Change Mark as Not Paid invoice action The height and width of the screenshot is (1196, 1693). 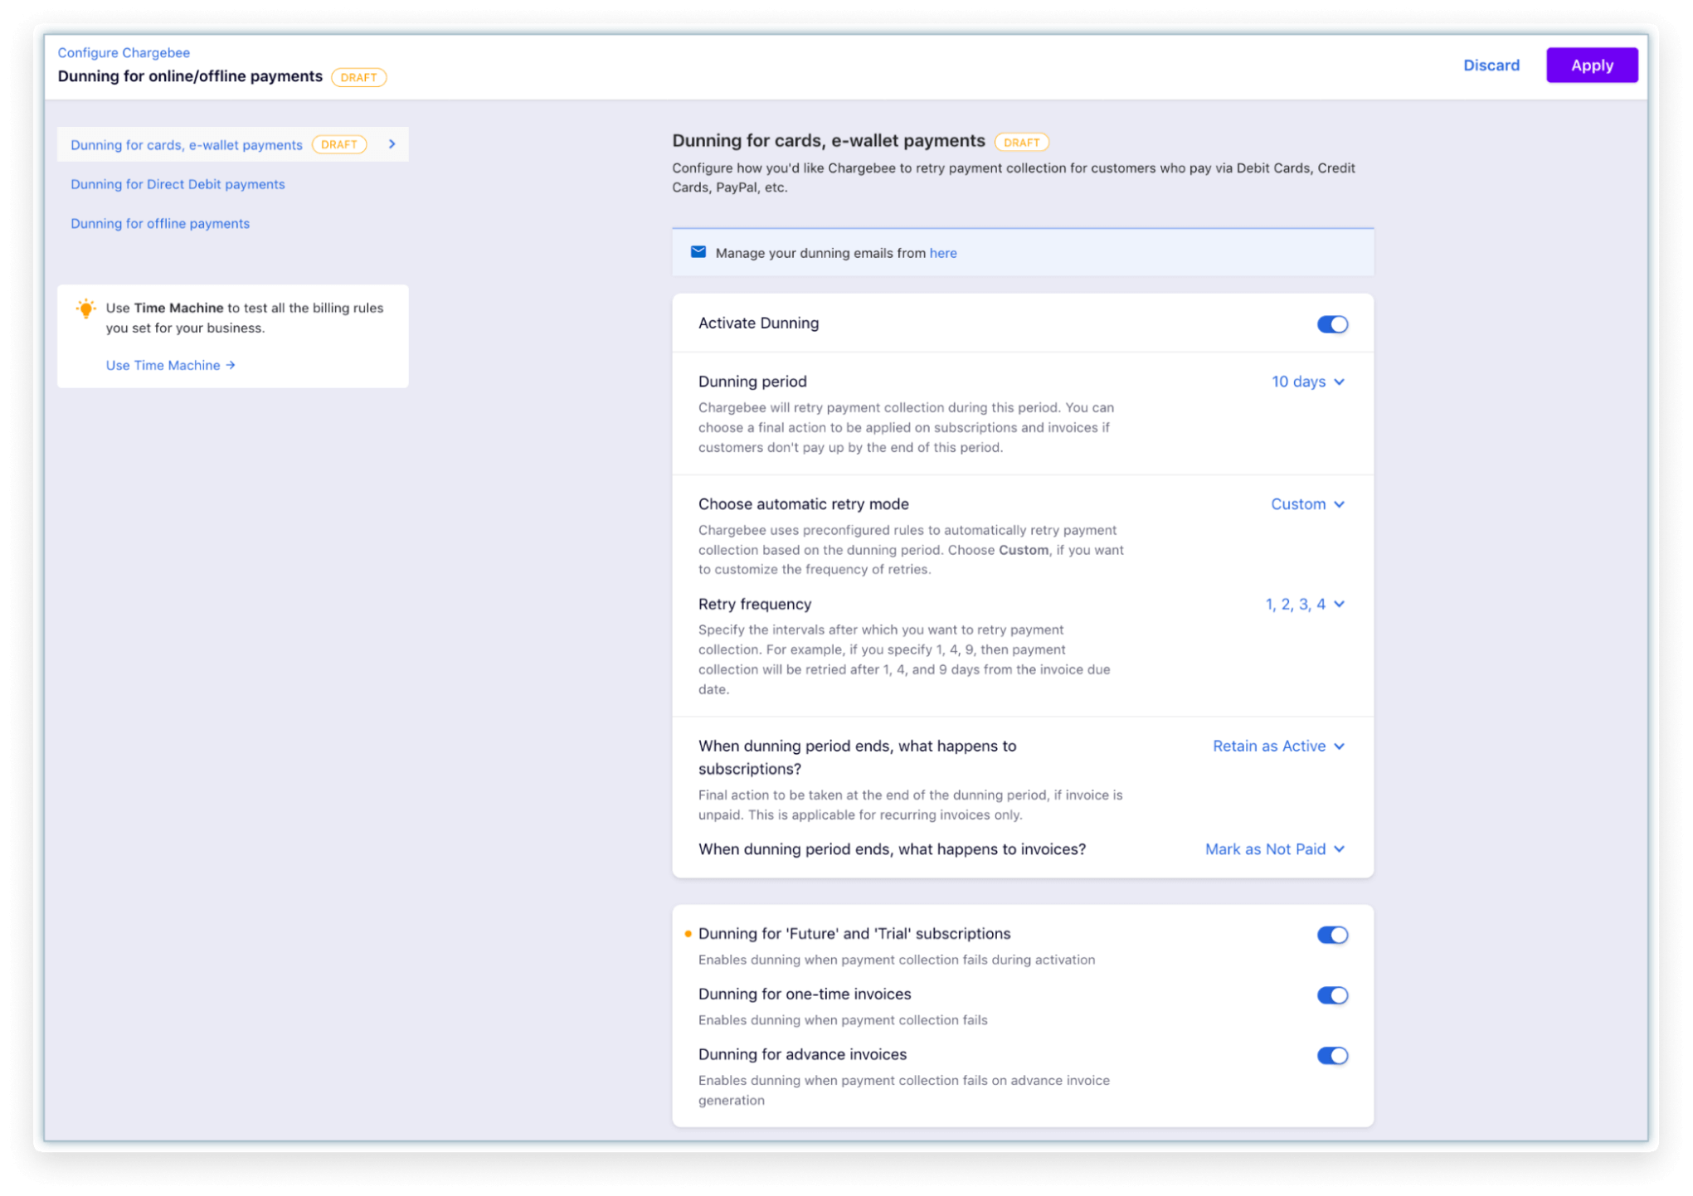pyautogui.click(x=1275, y=848)
